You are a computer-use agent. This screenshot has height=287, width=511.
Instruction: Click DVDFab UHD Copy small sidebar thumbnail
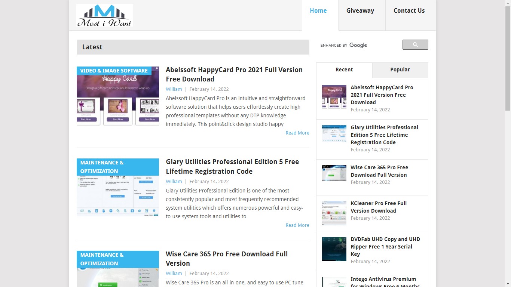pos(334,249)
